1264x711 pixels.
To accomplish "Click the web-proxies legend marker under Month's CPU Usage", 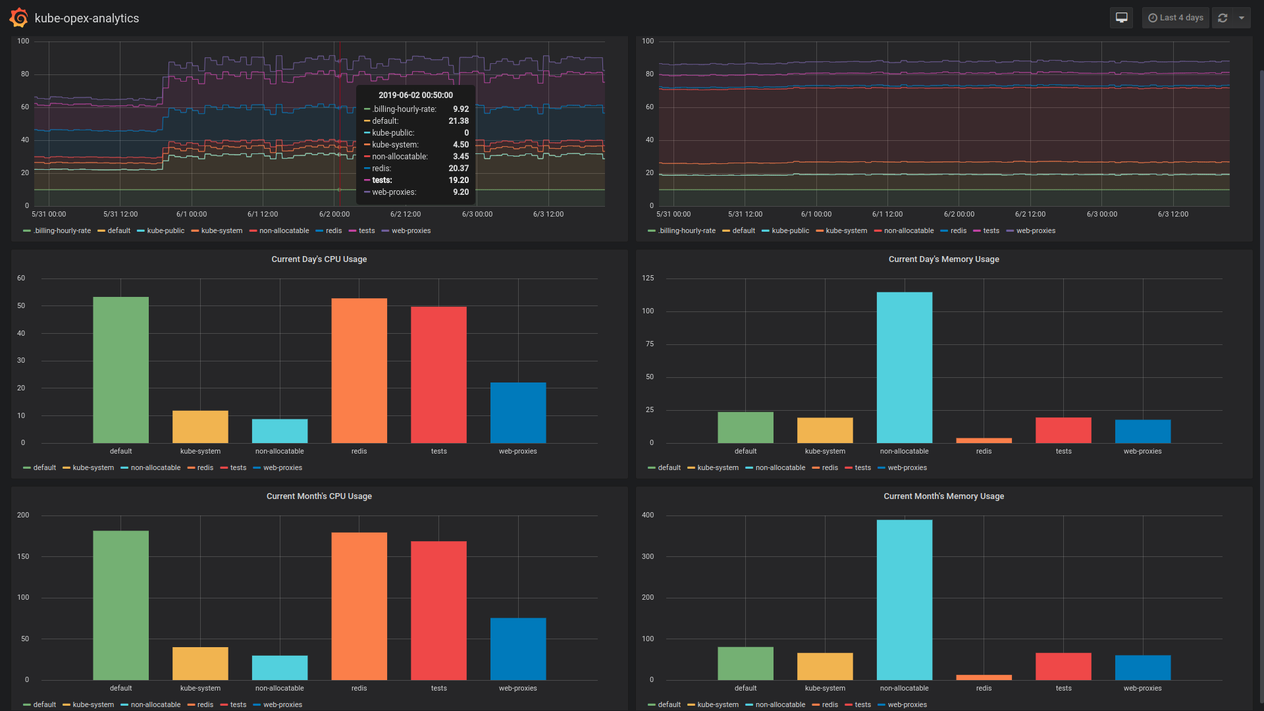I will (257, 704).
